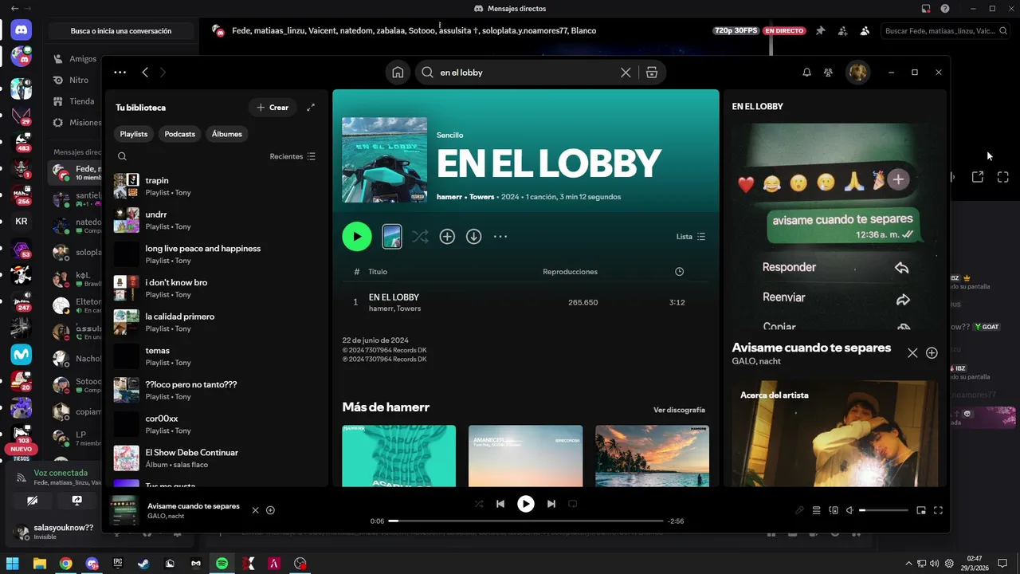Open Spotify Friend Activity panel
The image size is (1020, 574).
point(828,73)
